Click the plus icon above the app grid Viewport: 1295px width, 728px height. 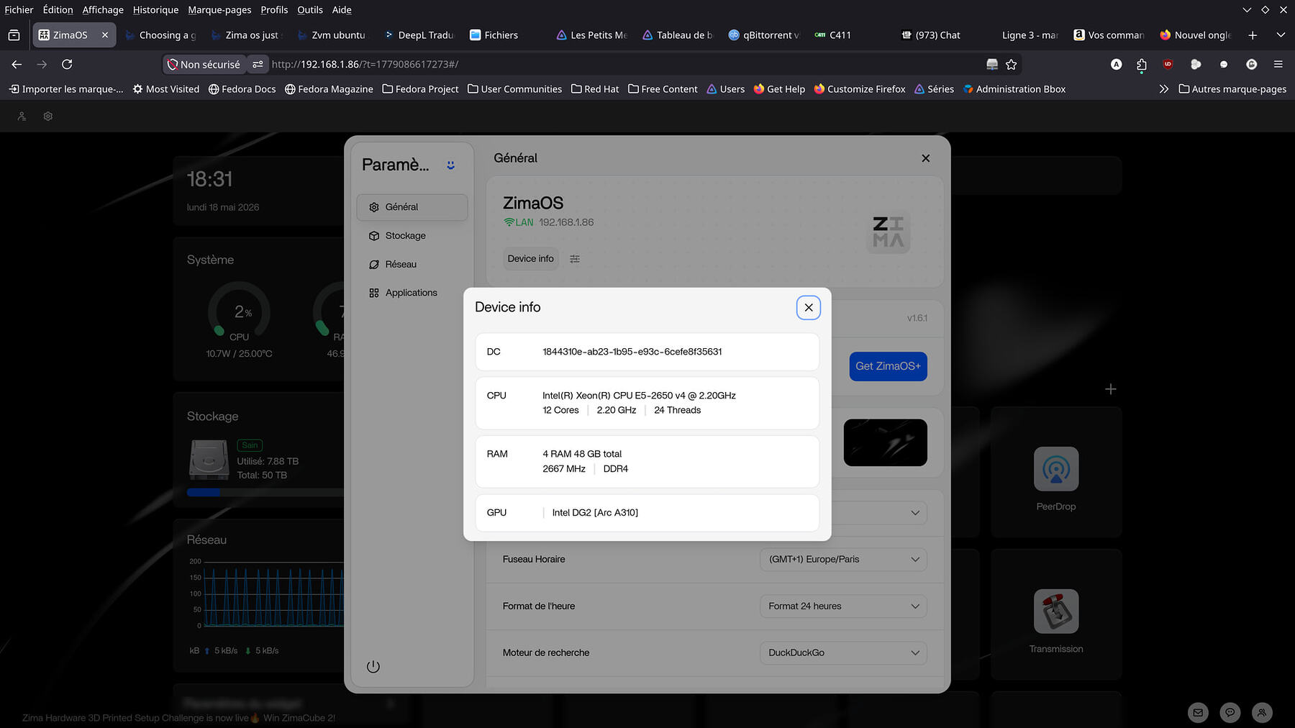1111,389
